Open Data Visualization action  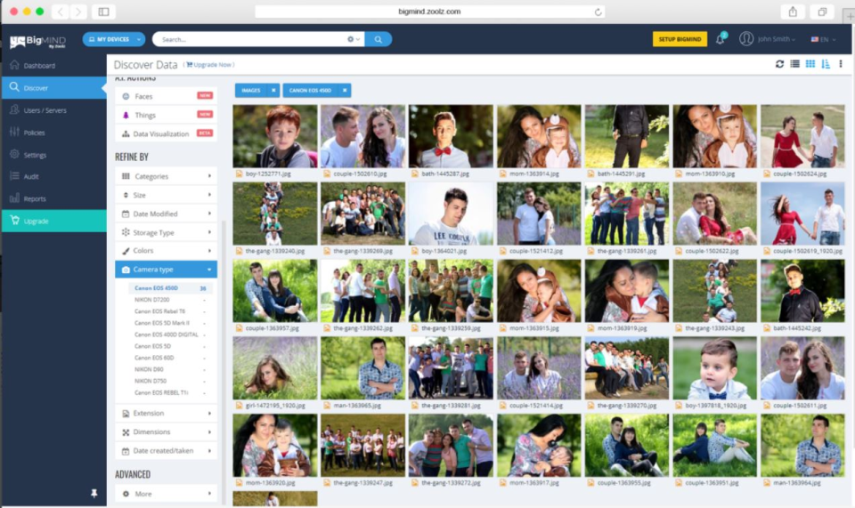click(x=166, y=133)
